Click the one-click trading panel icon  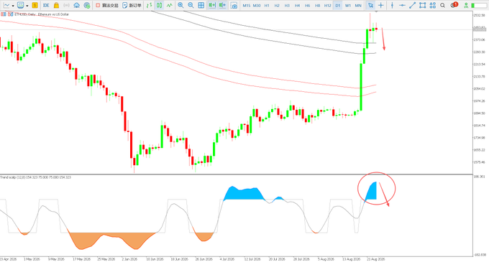3,14
